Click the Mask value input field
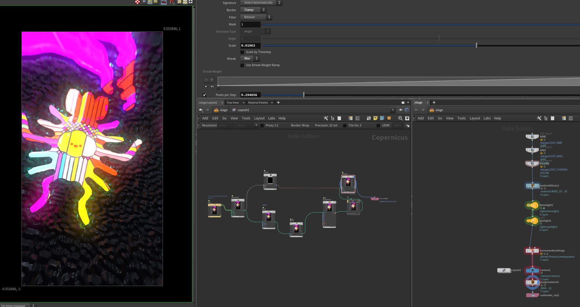This screenshot has width=580, height=307. click(x=250, y=24)
